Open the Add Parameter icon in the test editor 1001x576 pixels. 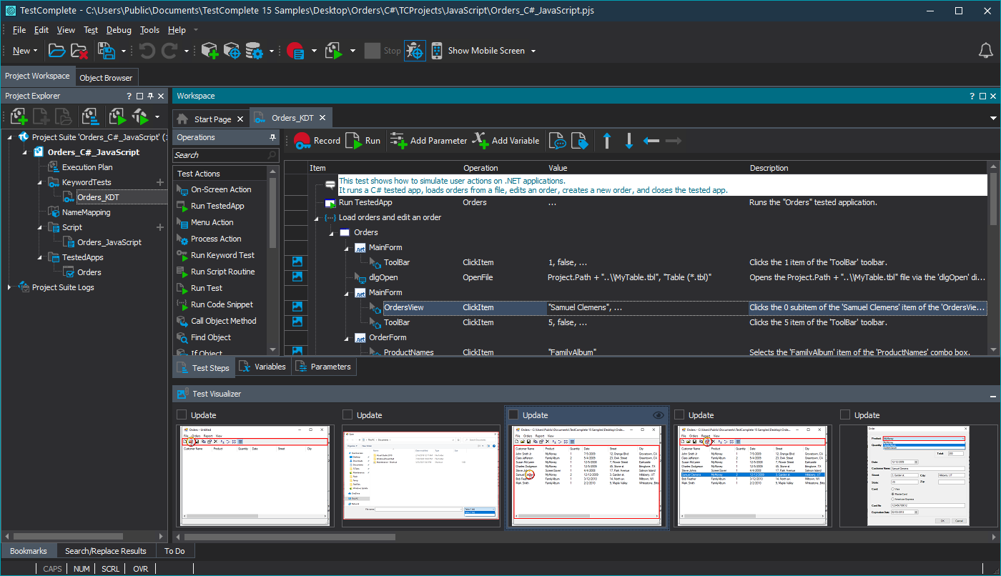point(396,140)
